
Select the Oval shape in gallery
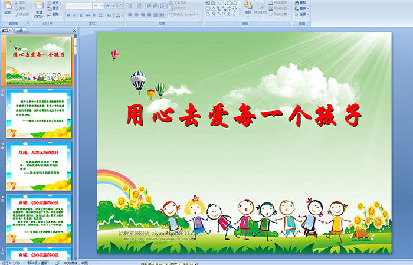coord(234,3)
